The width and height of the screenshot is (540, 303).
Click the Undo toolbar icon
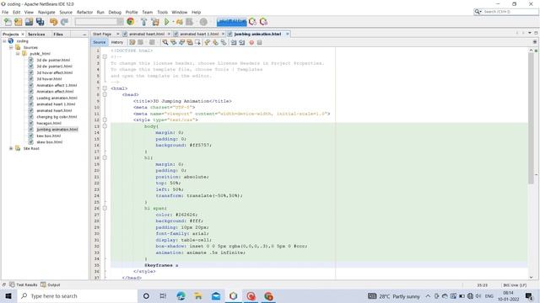click(53, 22)
